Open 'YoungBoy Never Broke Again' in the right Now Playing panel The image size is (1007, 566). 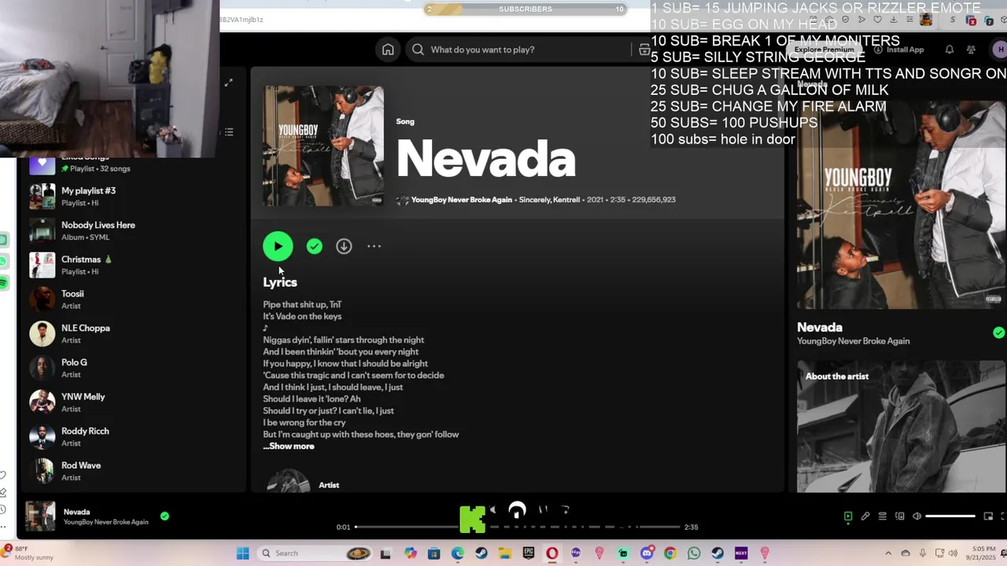tap(854, 341)
